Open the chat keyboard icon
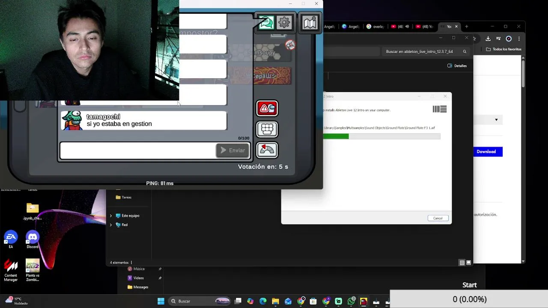 pyautogui.click(x=267, y=129)
